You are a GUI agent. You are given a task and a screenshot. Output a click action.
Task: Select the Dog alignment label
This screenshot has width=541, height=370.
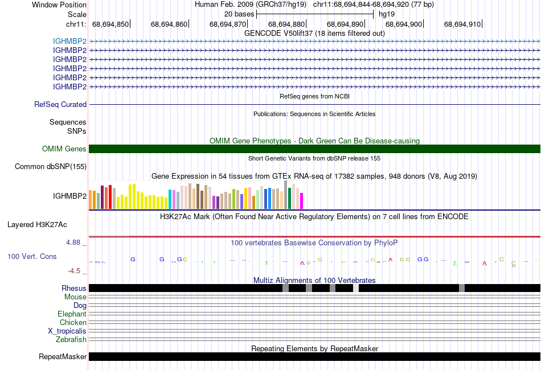click(x=80, y=306)
